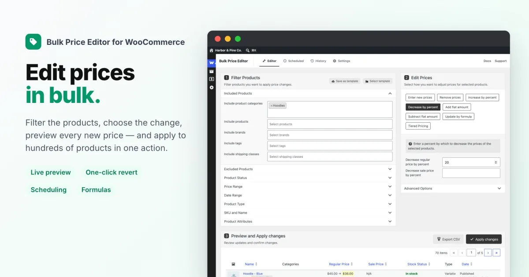Expand the Price Range section
Screen dimensions: 529x277
(x=308, y=186)
